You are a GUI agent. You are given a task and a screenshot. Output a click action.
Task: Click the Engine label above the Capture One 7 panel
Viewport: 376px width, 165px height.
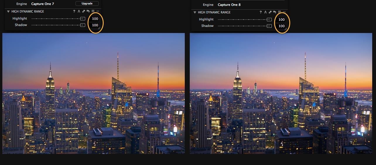click(22, 4)
